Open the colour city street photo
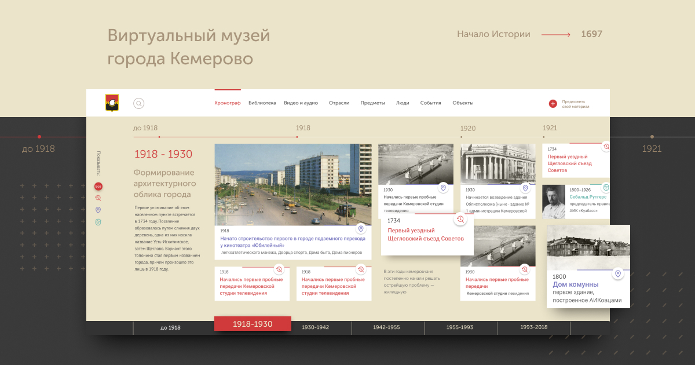695x365 pixels. pos(292,184)
